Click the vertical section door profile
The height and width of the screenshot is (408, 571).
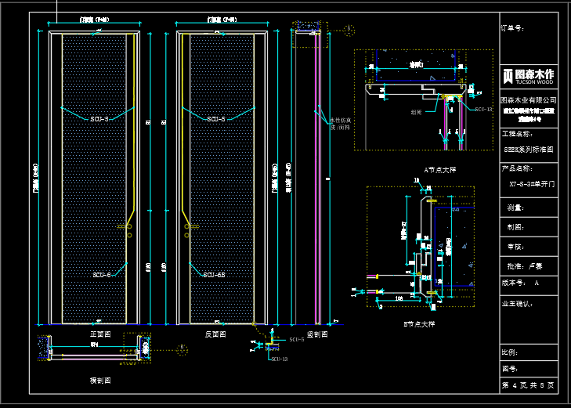[318, 176]
